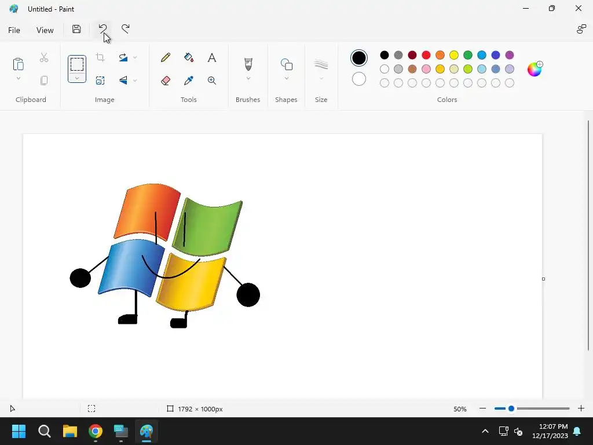Expand the Size dropdown chevron

(321, 78)
